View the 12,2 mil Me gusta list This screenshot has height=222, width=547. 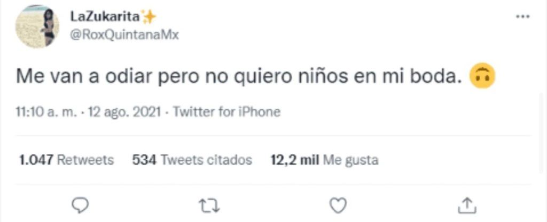pos(324,160)
